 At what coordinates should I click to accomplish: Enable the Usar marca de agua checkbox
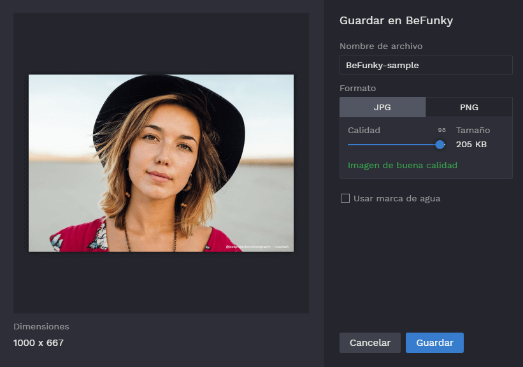[345, 198]
